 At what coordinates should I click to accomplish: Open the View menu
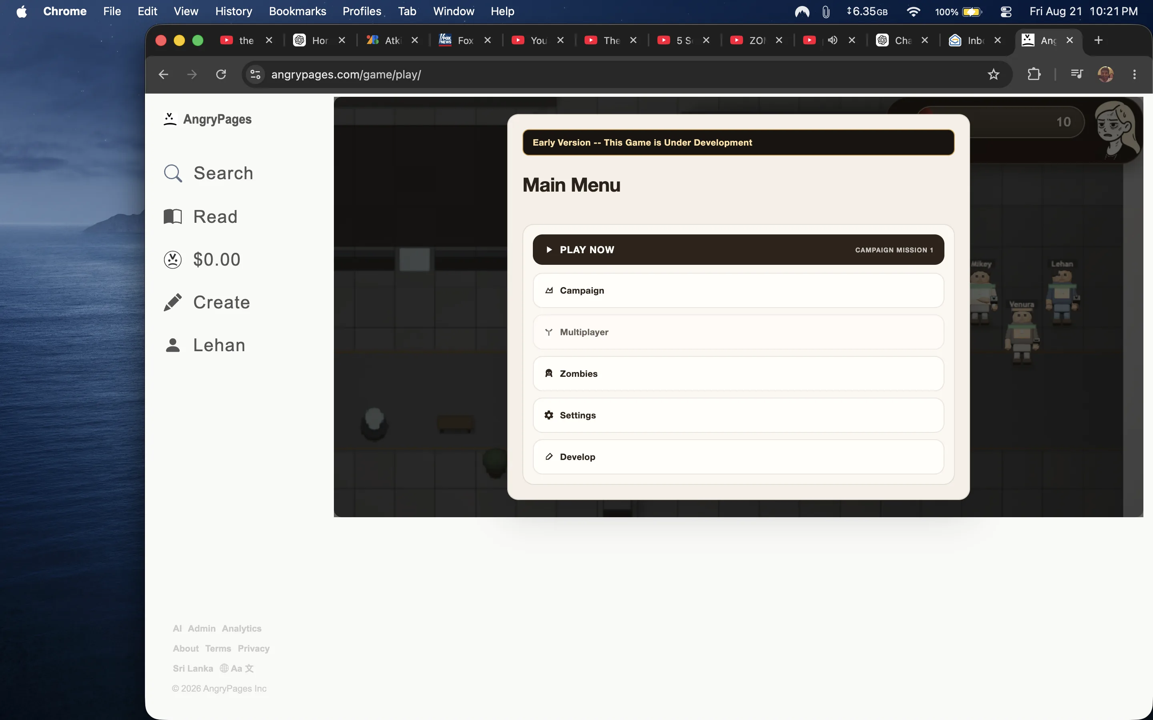(x=186, y=12)
